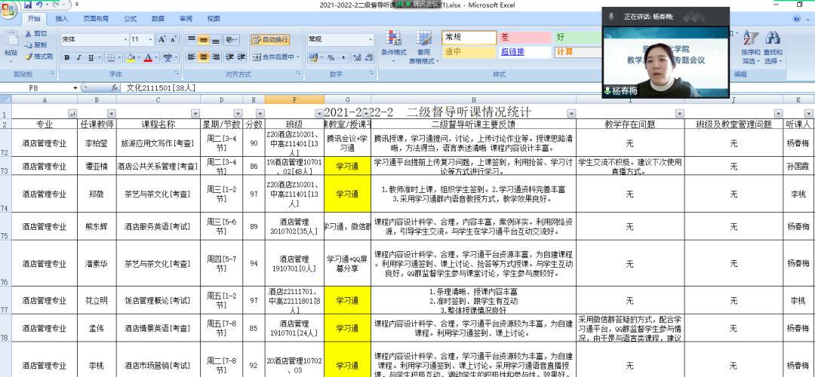Increase indent in alignment group

241,57
